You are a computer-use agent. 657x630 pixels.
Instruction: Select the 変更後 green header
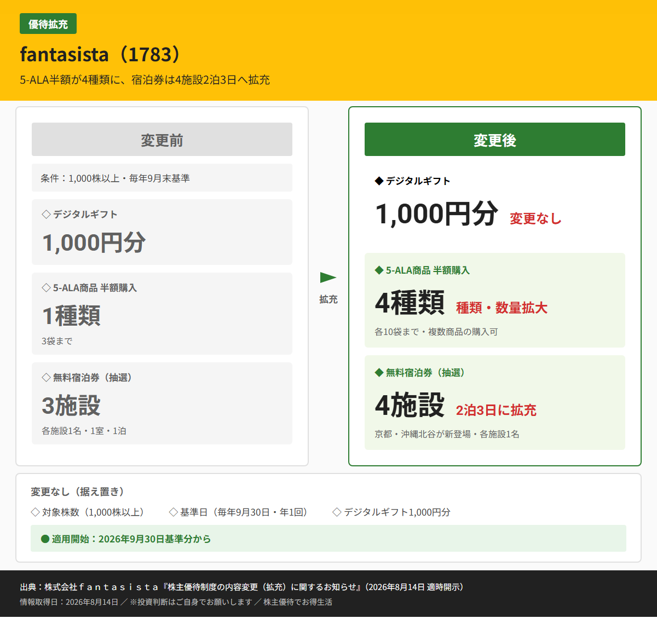pyautogui.click(x=495, y=140)
